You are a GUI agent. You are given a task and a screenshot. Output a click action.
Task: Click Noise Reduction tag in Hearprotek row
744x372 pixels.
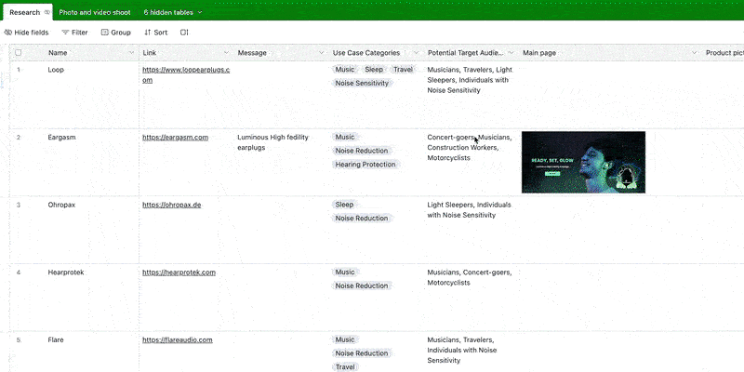[362, 286]
